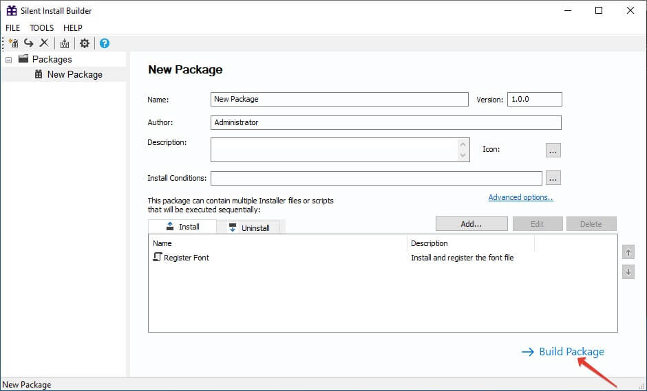Click the curved arrow toolbar icon
Screen dimensions: 647x391
28,43
